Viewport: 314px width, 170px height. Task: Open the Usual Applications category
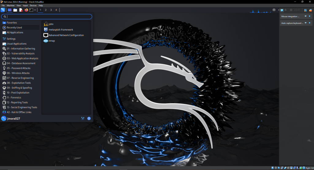(21, 44)
